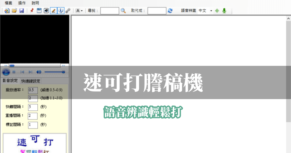This screenshot has width=291, height=153.
Task: Click the 快轉間隔 field with 5
Action: click(x=33, y=107)
